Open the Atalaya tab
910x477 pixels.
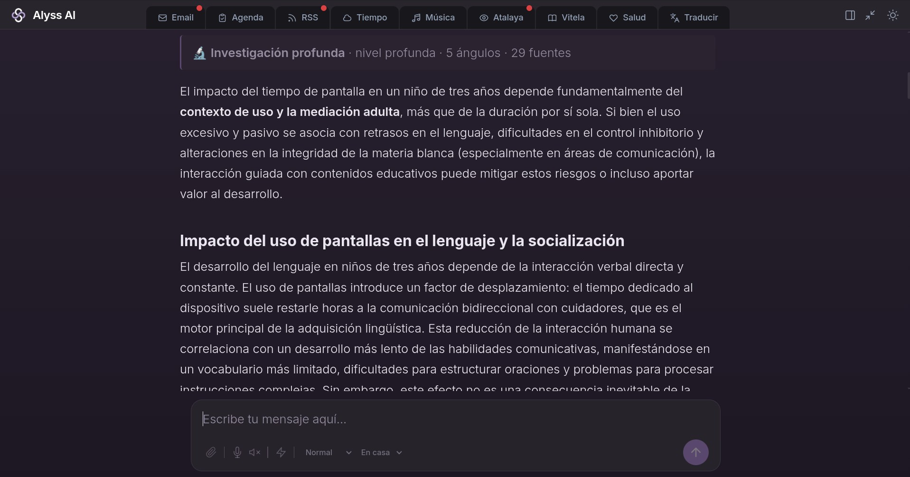tap(501, 18)
